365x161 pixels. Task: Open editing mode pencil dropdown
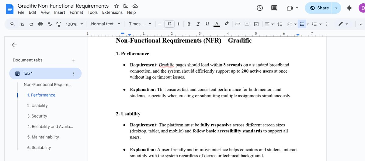pyautogui.click(x=344, y=24)
